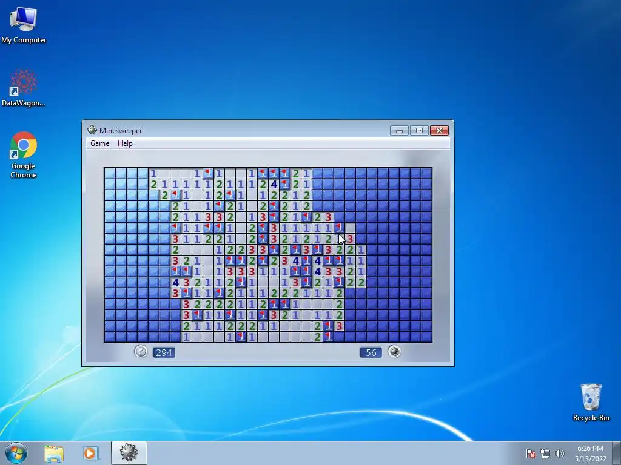Open the Action Center flag tray icon
The height and width of the screenshot is (465, 621).
(531, 453)
